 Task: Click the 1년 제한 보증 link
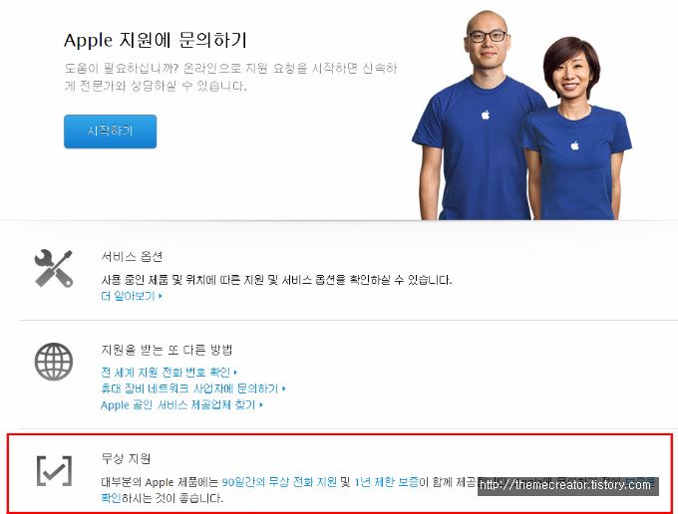tap(386, 482)
